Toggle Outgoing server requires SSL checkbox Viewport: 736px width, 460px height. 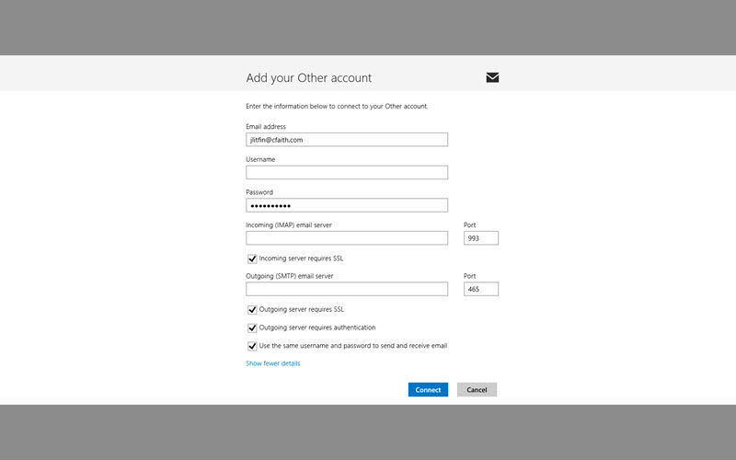click(252, 310)
